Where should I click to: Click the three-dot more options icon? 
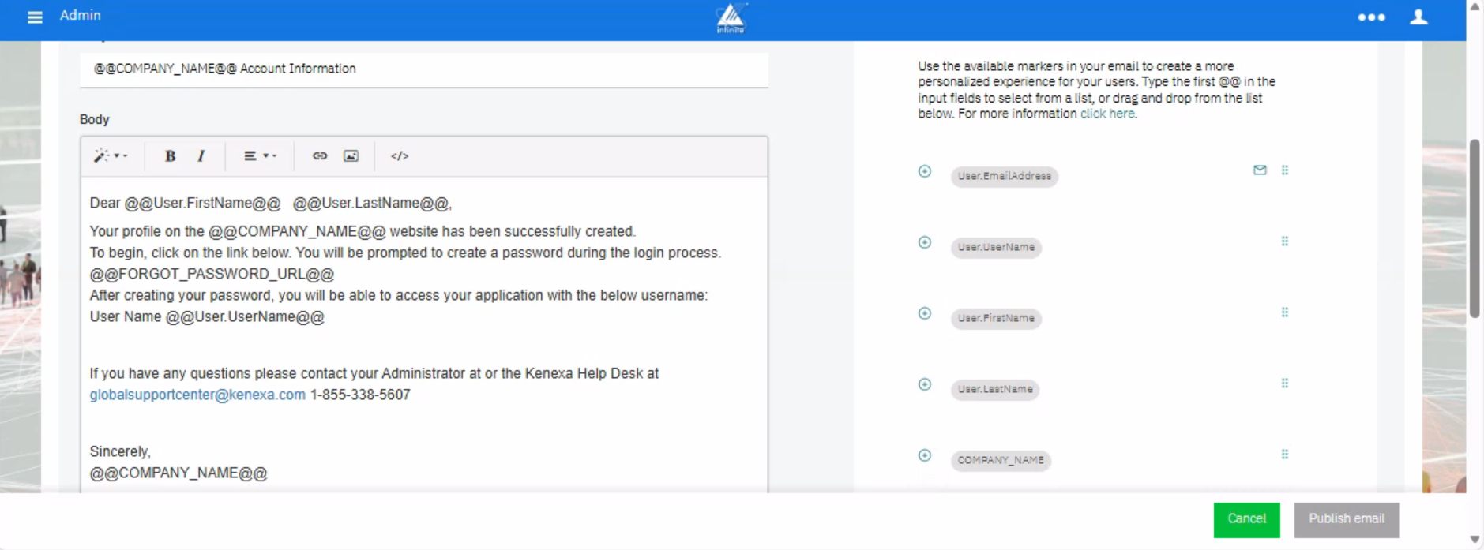[x=1371, y=17]
